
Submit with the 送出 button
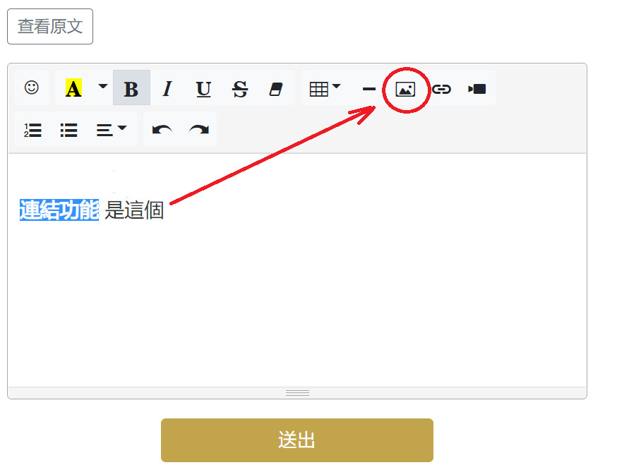tap(297, 440)
